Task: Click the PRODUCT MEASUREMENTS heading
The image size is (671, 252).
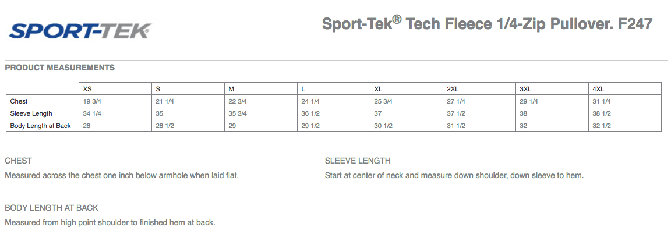Action: [x=60, y=68]
